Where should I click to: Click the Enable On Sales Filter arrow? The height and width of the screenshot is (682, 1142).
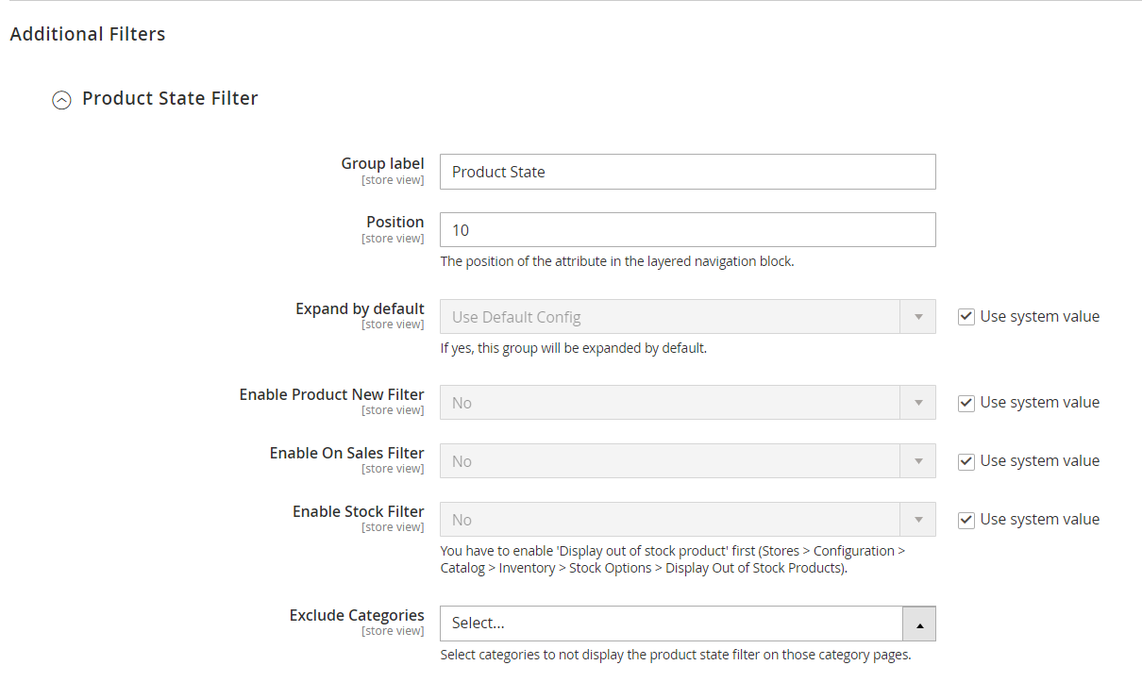click(x=918, y=461)
